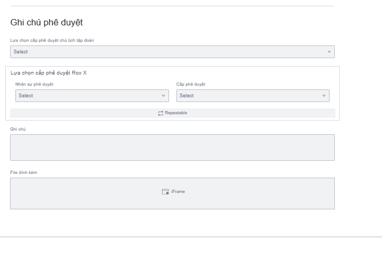382x258 pixels.
Task: Click the "Ghi chú phê duyệt" heading
Action: (x=47, y=23)
